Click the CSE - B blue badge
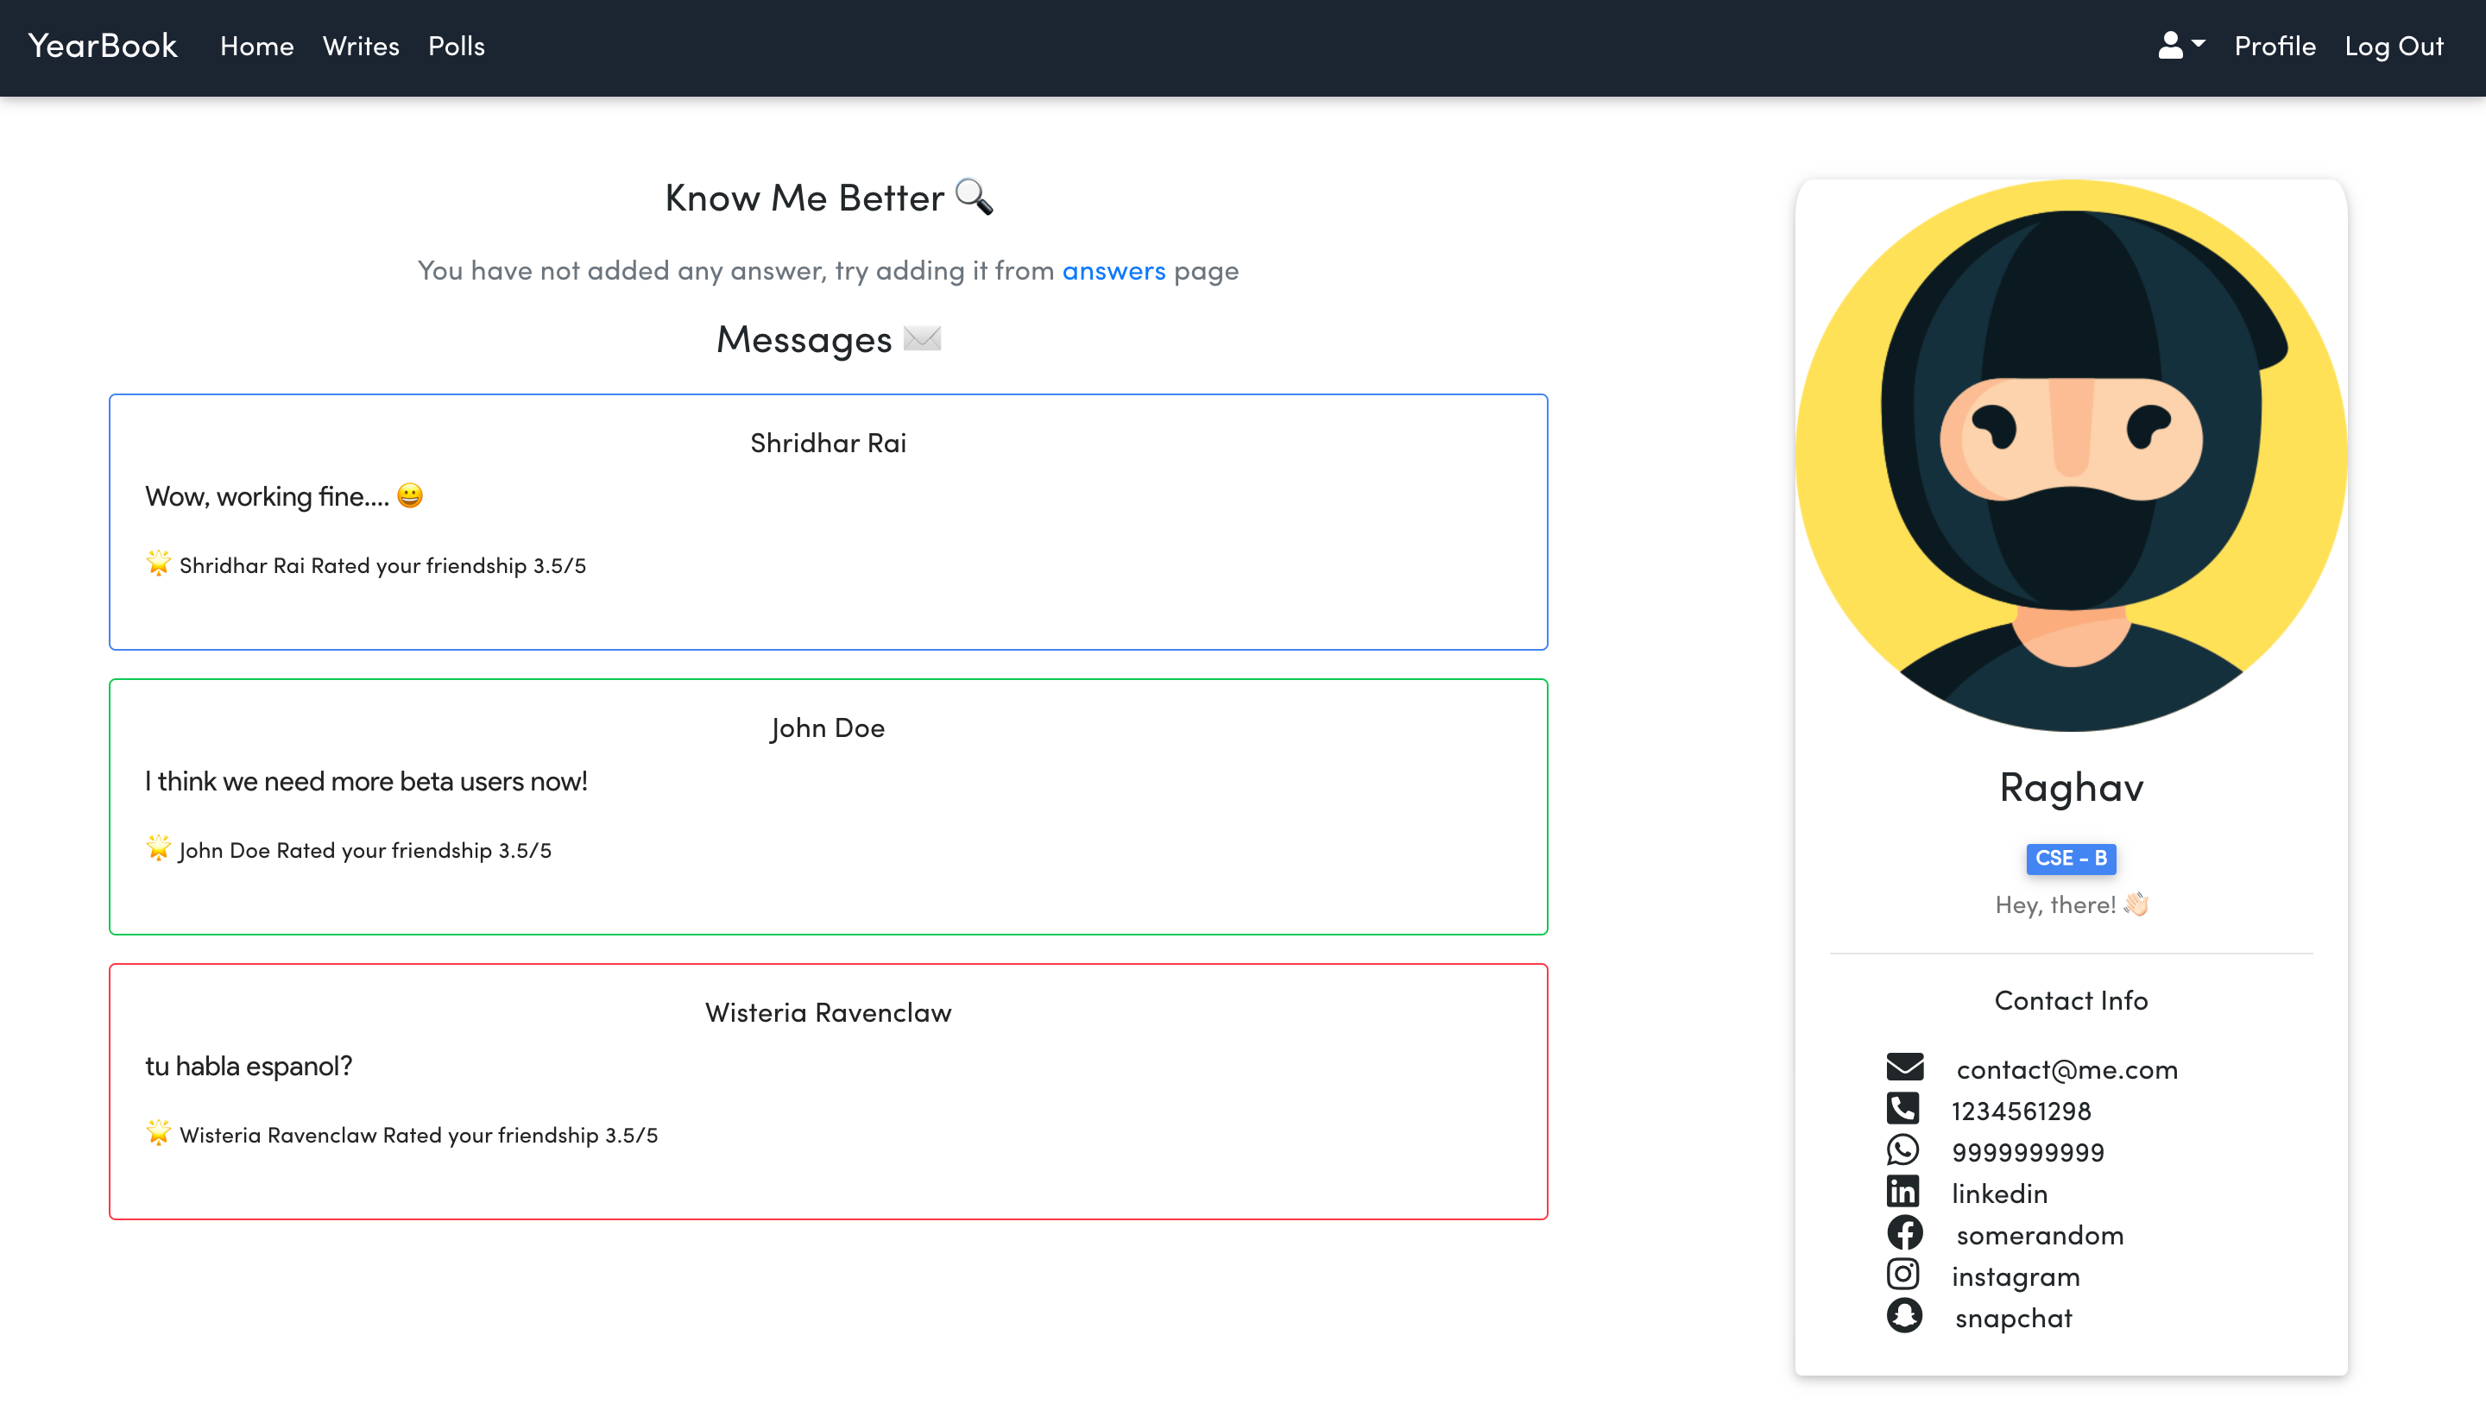 tap(2070, 859)
